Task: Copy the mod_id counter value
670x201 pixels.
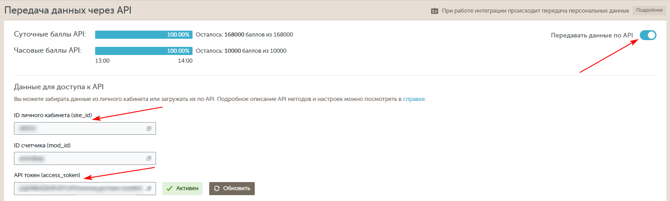Action: (x=149, y=159)
